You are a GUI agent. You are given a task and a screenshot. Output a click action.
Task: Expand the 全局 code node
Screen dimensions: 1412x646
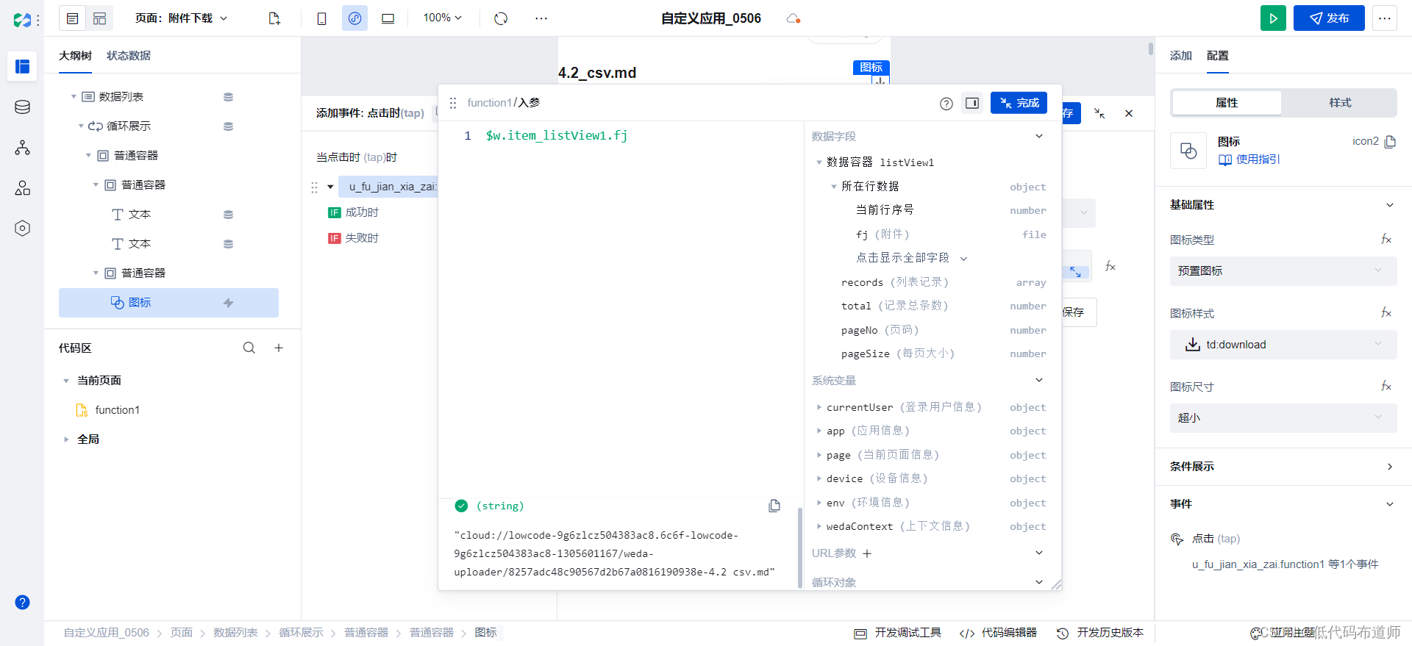click(66, 439)
